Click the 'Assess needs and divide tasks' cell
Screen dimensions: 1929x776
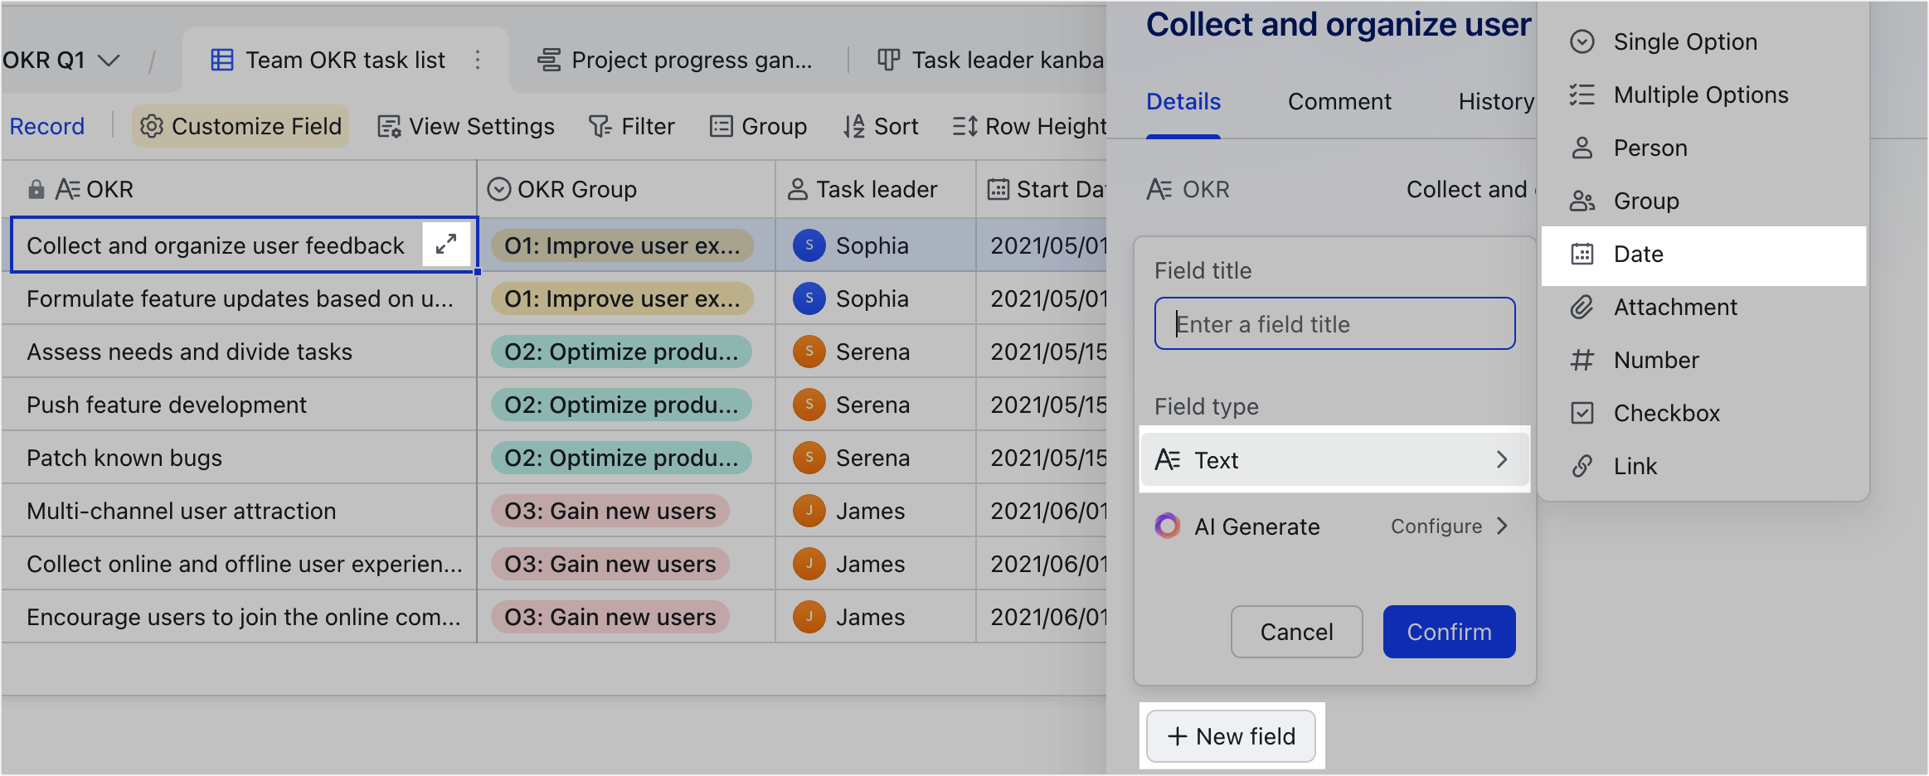(239, 352)
